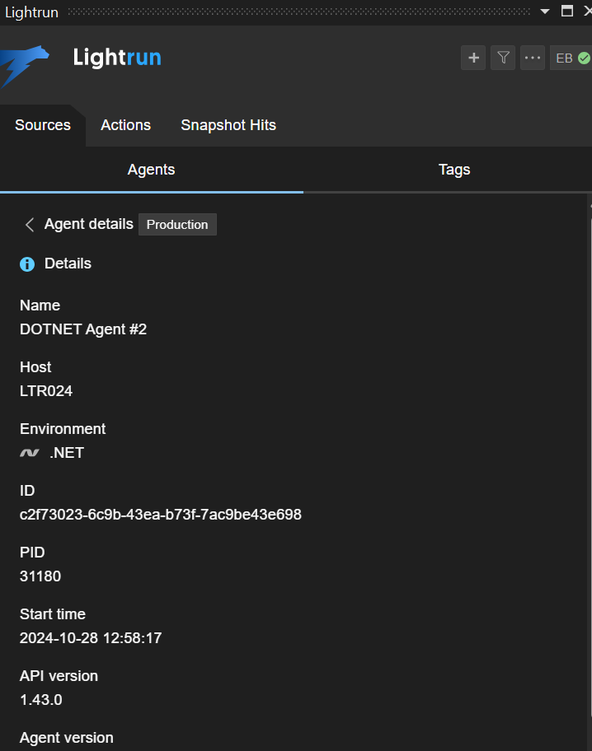Click the Production tag label
The height and width of the screenshot is (751, 592).
177,225
